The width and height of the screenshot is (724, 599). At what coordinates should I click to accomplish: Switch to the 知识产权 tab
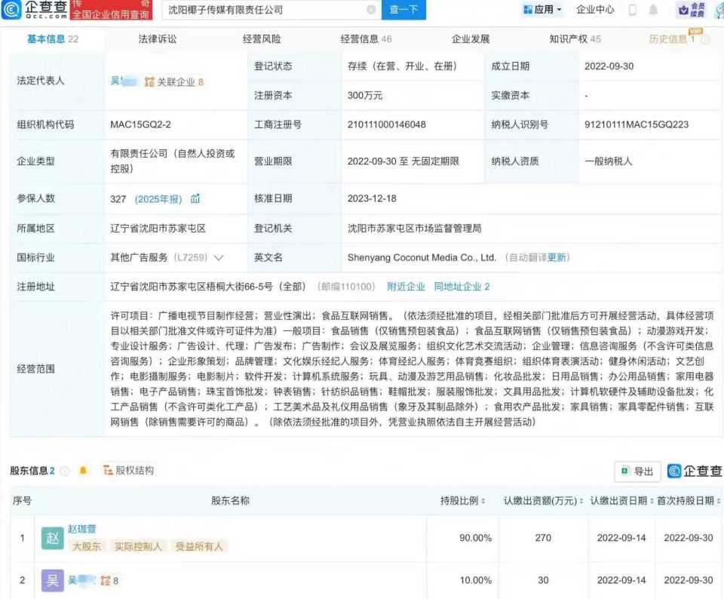point(575,39)
